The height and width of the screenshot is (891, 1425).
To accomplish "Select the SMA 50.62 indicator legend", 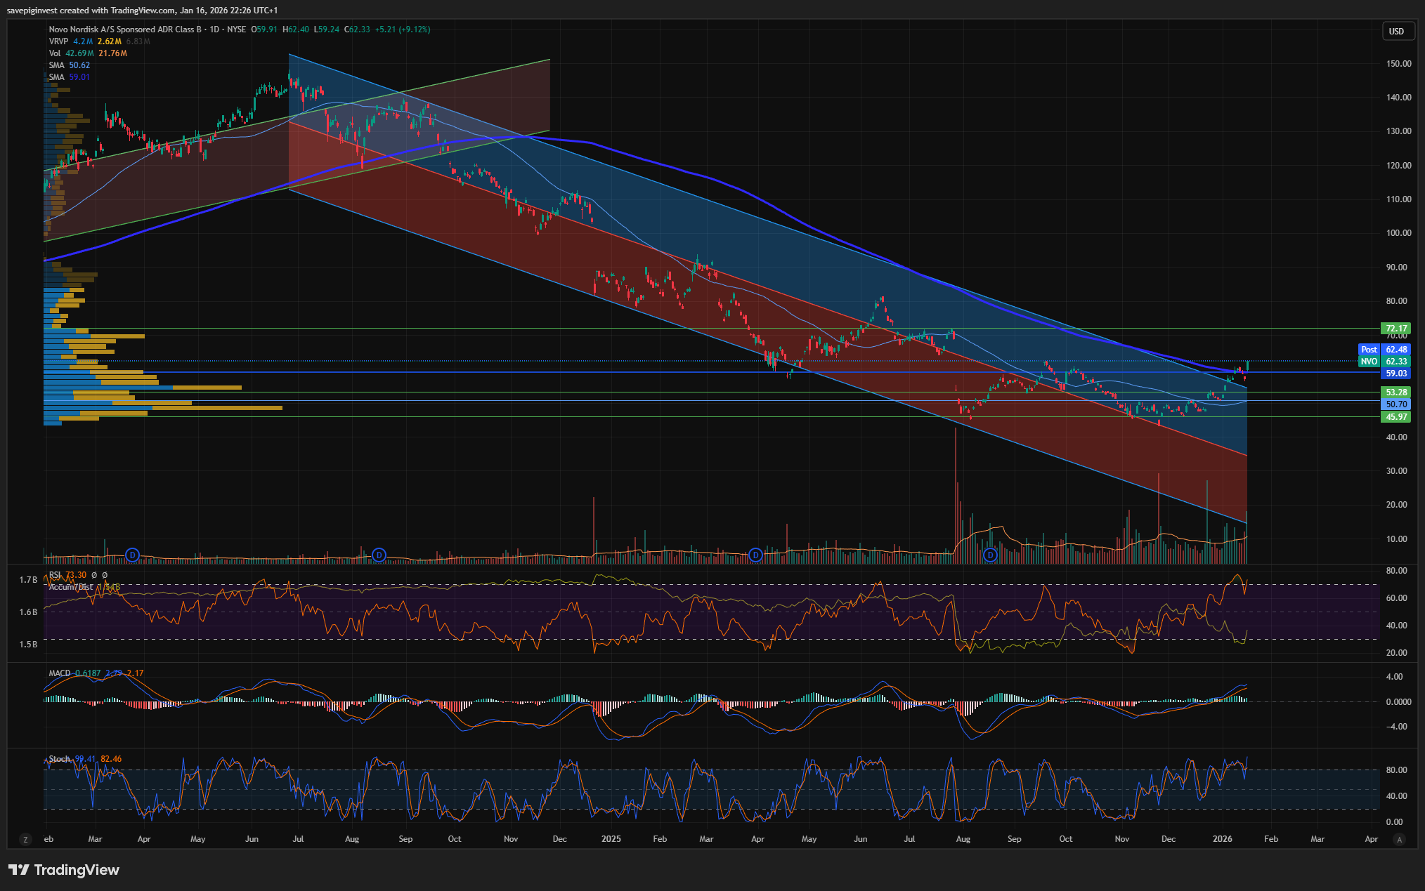I will (57, 65).
